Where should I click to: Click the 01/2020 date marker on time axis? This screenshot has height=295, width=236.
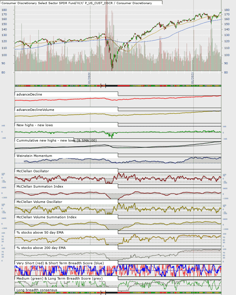(89, 78)
